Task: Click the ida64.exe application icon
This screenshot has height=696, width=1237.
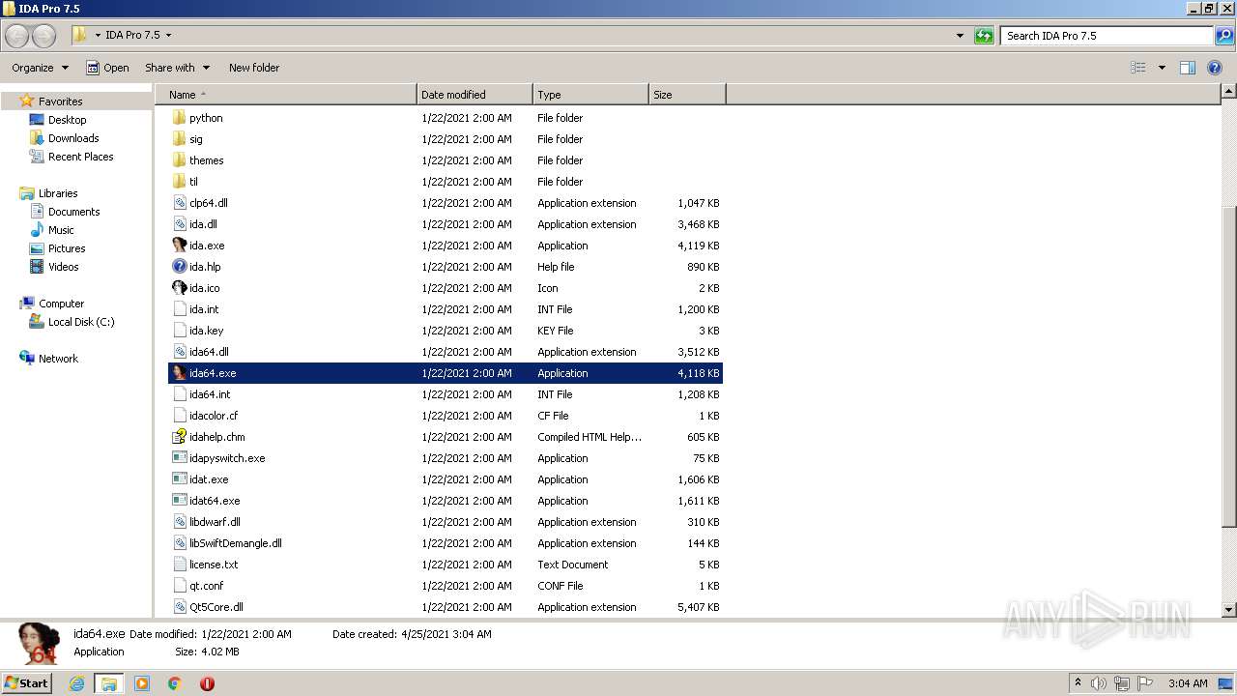Action: 179,373
